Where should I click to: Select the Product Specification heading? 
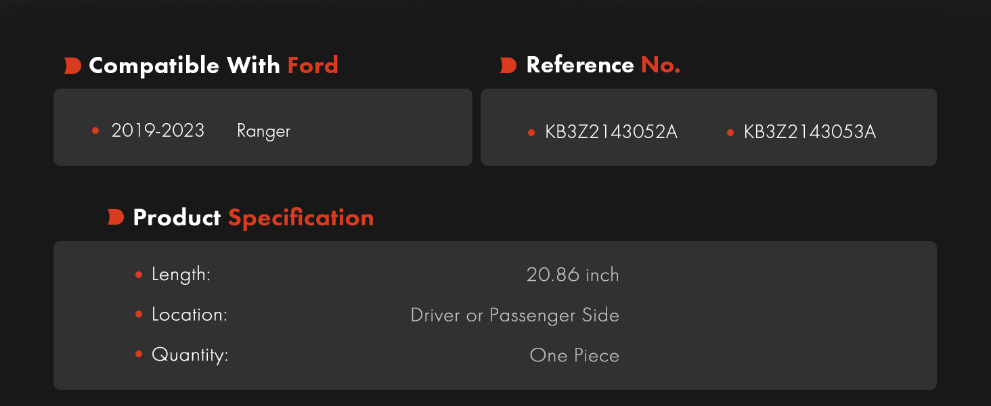[x=253, y=218]
